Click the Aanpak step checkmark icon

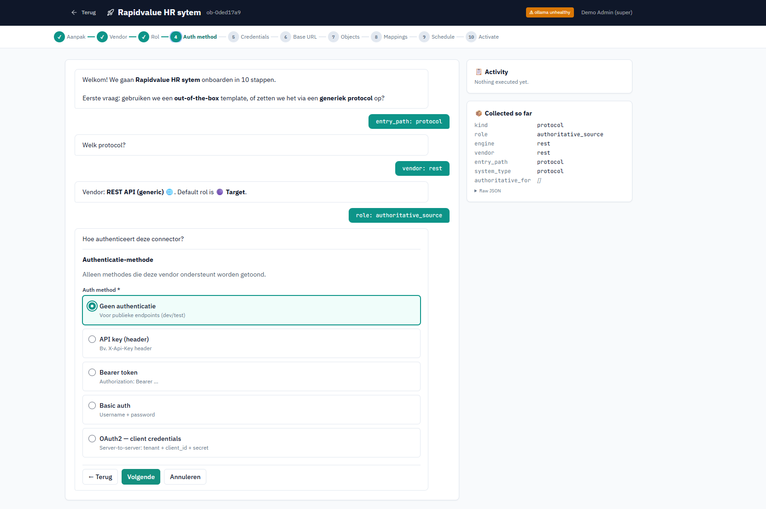(59, 37)
